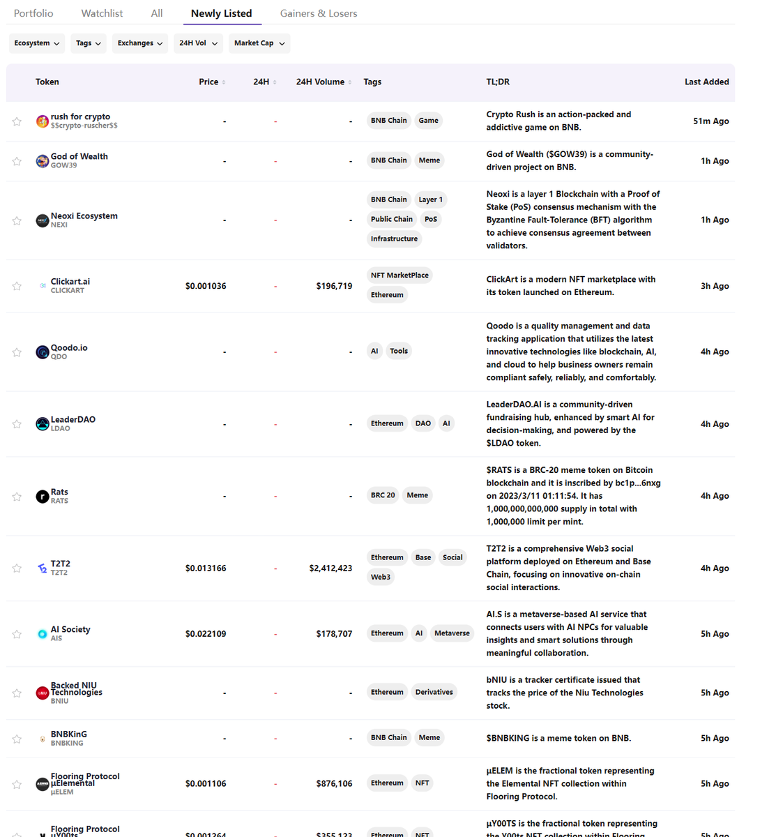
Task: Click the Web3 tag on T2T2
Action: point(381,577)
